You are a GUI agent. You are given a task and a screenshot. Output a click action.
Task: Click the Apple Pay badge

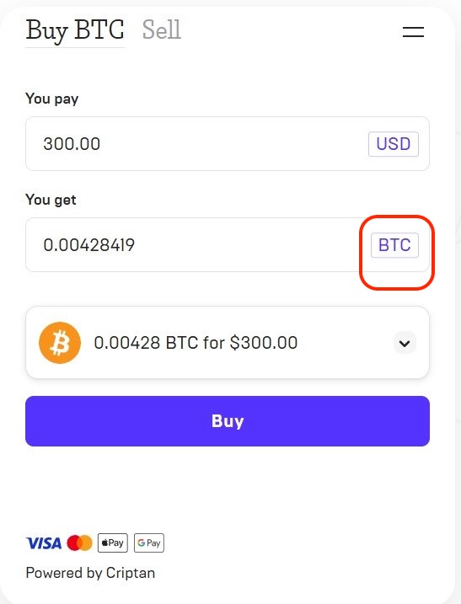click(x=113, y=543)
